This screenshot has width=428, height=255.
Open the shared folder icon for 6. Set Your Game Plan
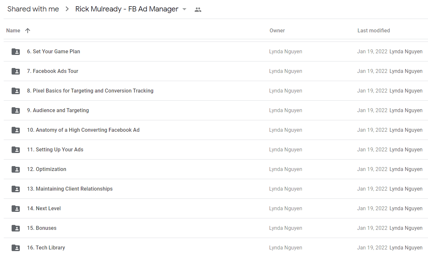(16, 52)
